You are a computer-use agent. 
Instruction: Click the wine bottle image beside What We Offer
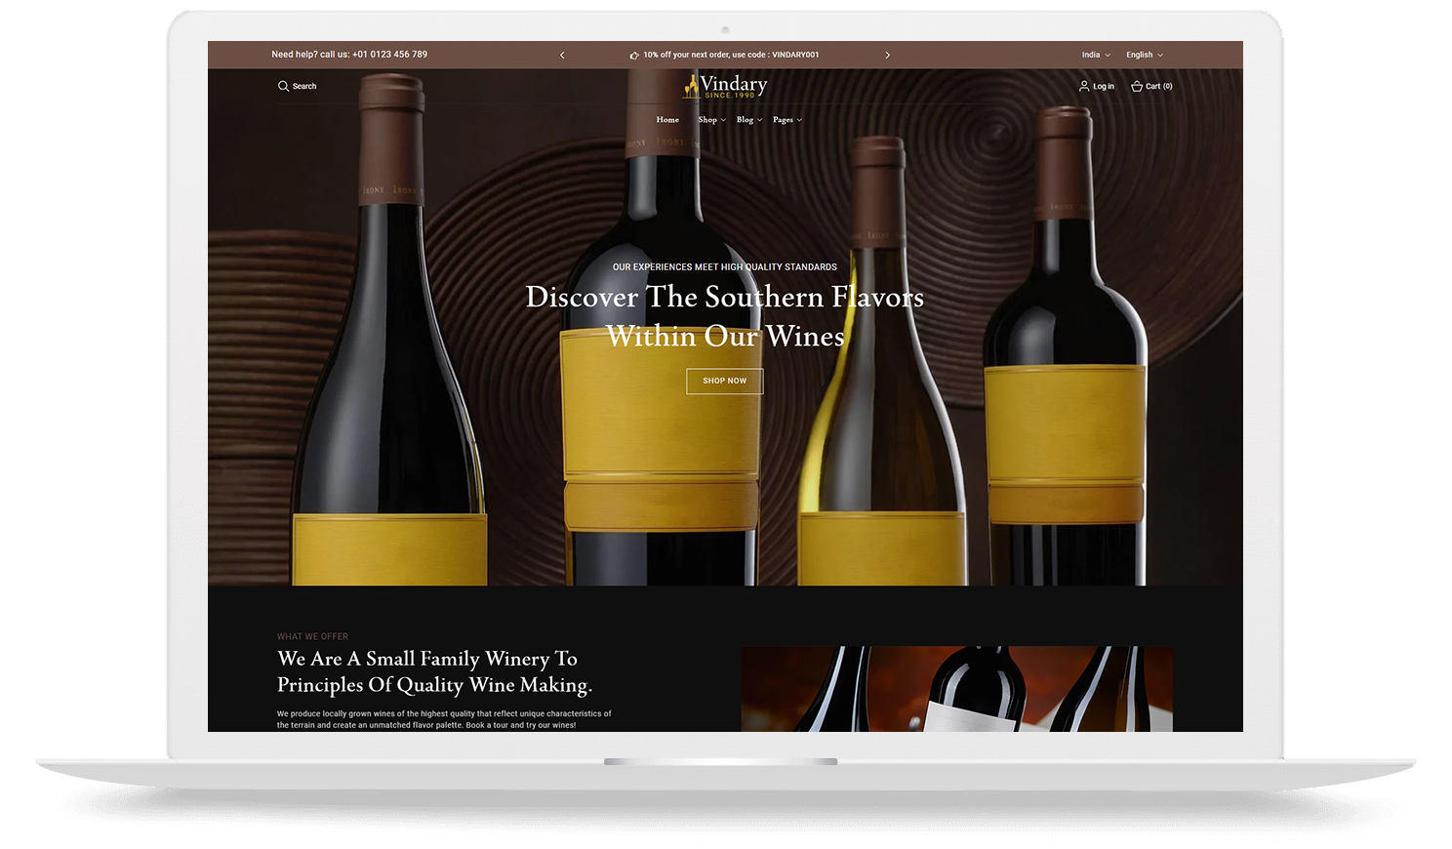[956, 689]
